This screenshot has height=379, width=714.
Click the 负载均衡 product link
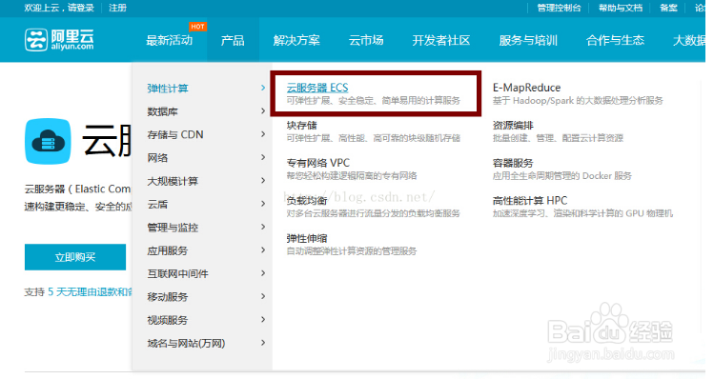tap(306, 201)
